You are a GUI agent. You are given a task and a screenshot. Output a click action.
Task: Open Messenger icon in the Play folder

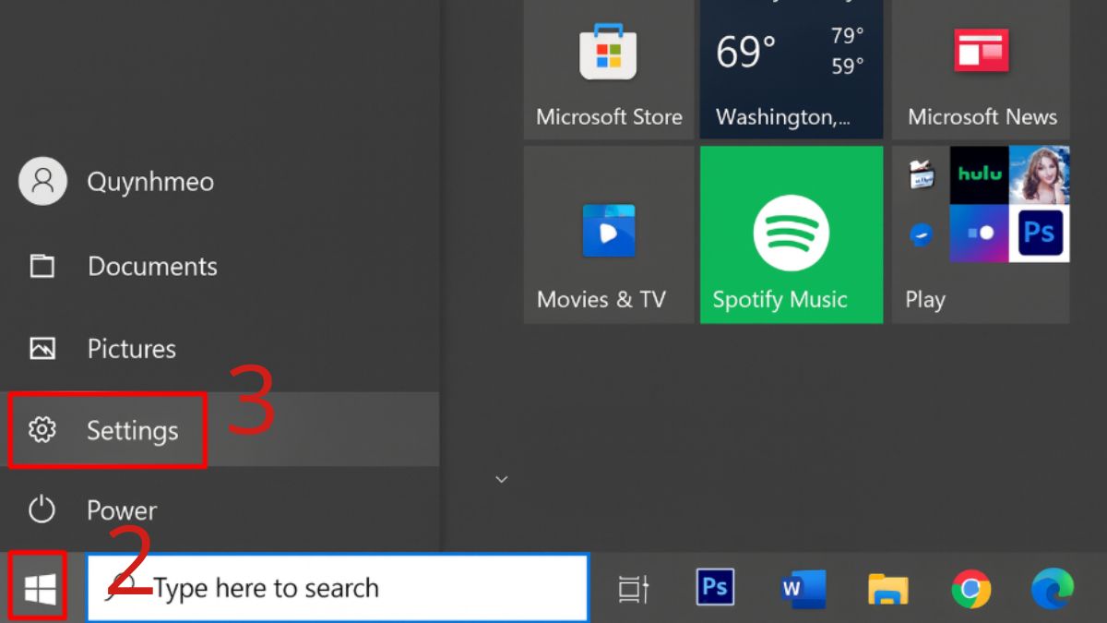[921, 234]
